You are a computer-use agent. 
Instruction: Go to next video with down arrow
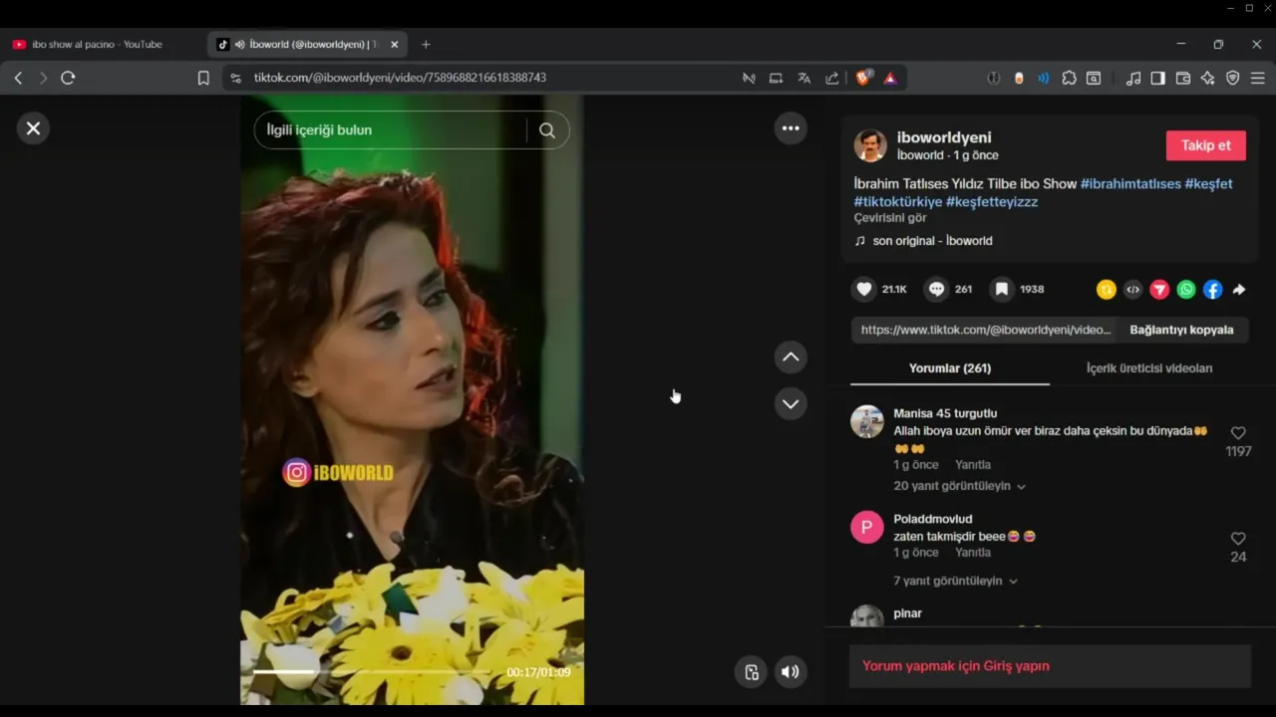tap(791, 403)
